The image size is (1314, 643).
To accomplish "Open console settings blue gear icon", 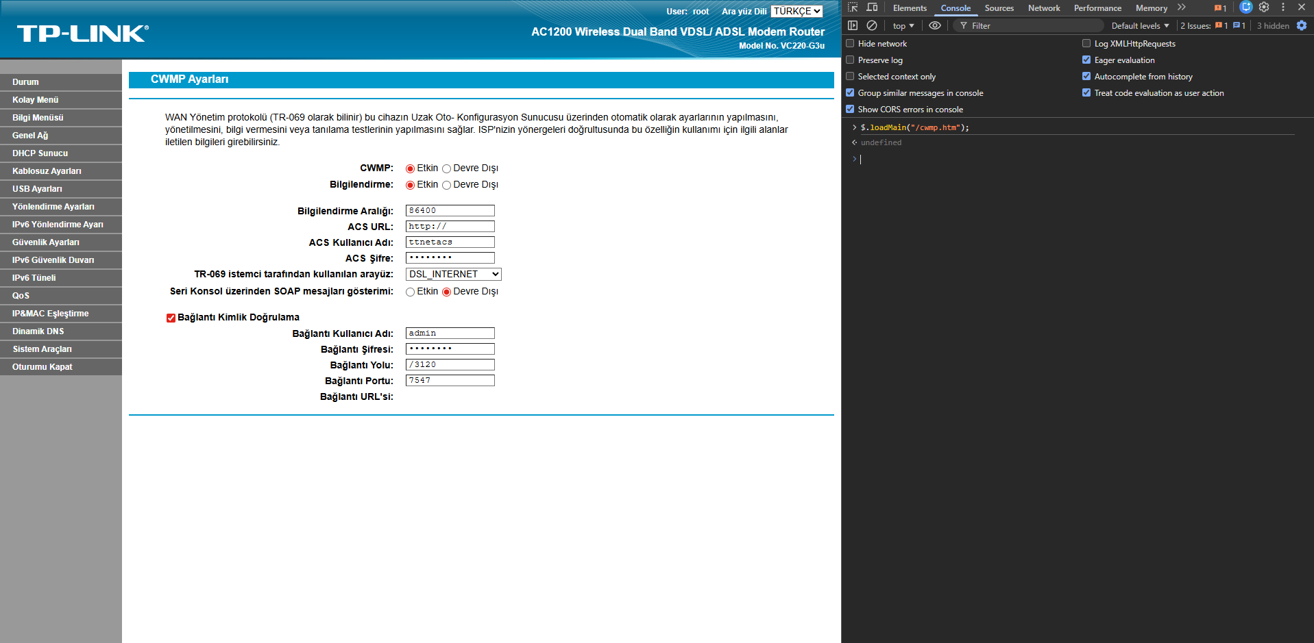I will click(x=1302, y=25).
